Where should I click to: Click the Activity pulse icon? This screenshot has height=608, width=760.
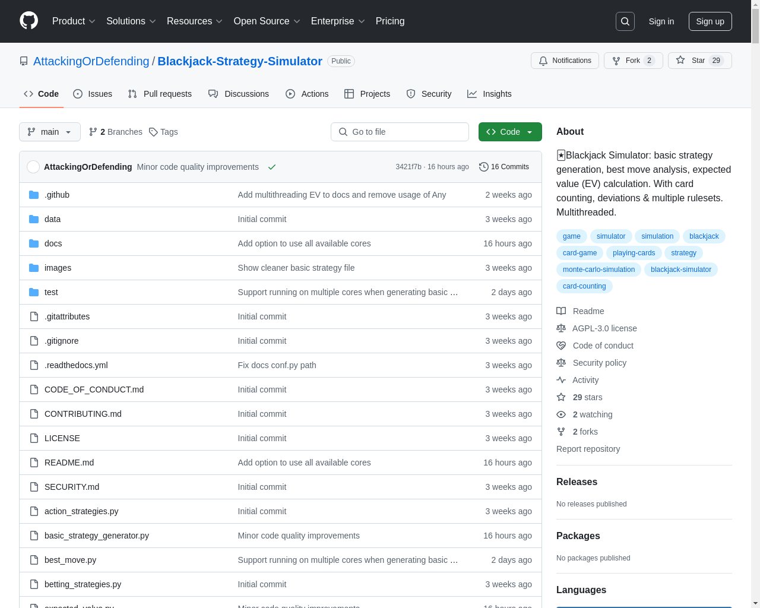(561, 380)
